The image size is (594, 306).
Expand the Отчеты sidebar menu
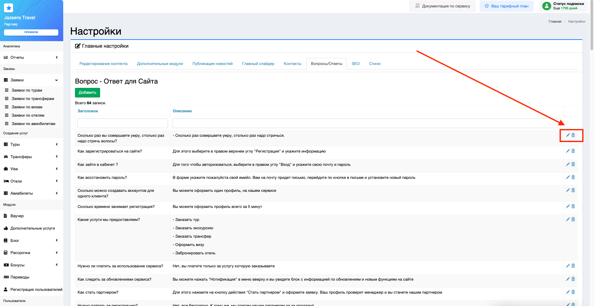click(31, 58)
